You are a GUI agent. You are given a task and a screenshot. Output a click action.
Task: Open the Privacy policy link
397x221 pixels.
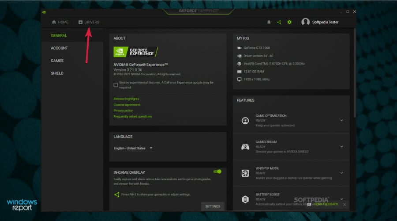click(x=123, y=110)
